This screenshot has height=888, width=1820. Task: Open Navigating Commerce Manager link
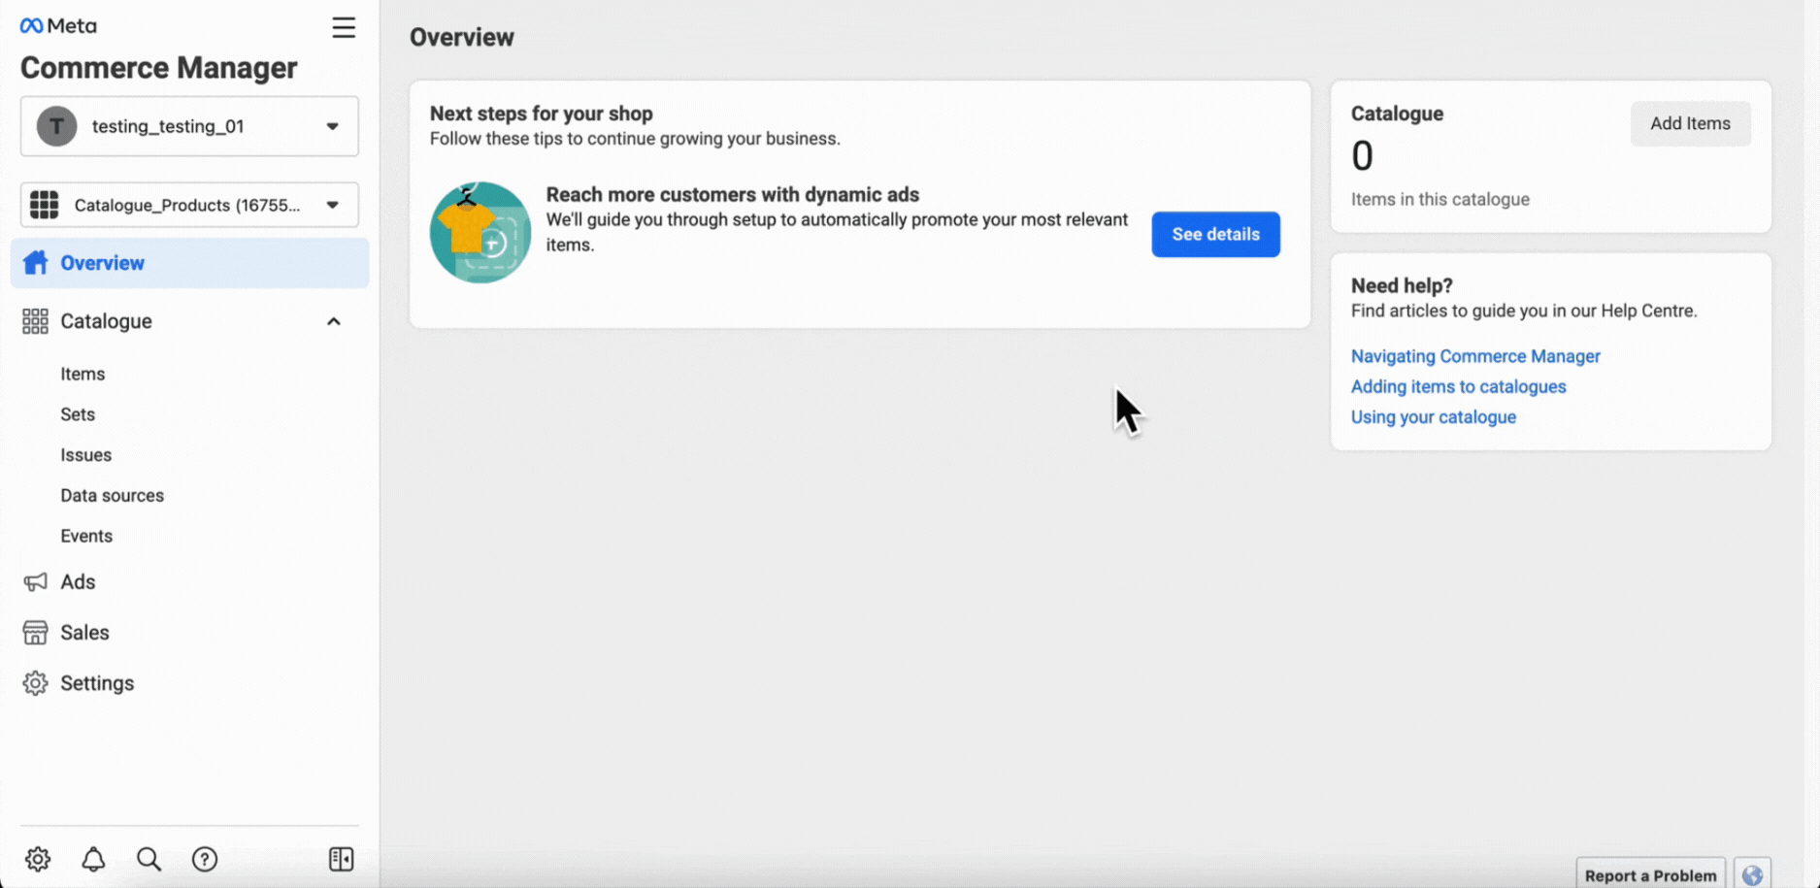pos(1475,356)
